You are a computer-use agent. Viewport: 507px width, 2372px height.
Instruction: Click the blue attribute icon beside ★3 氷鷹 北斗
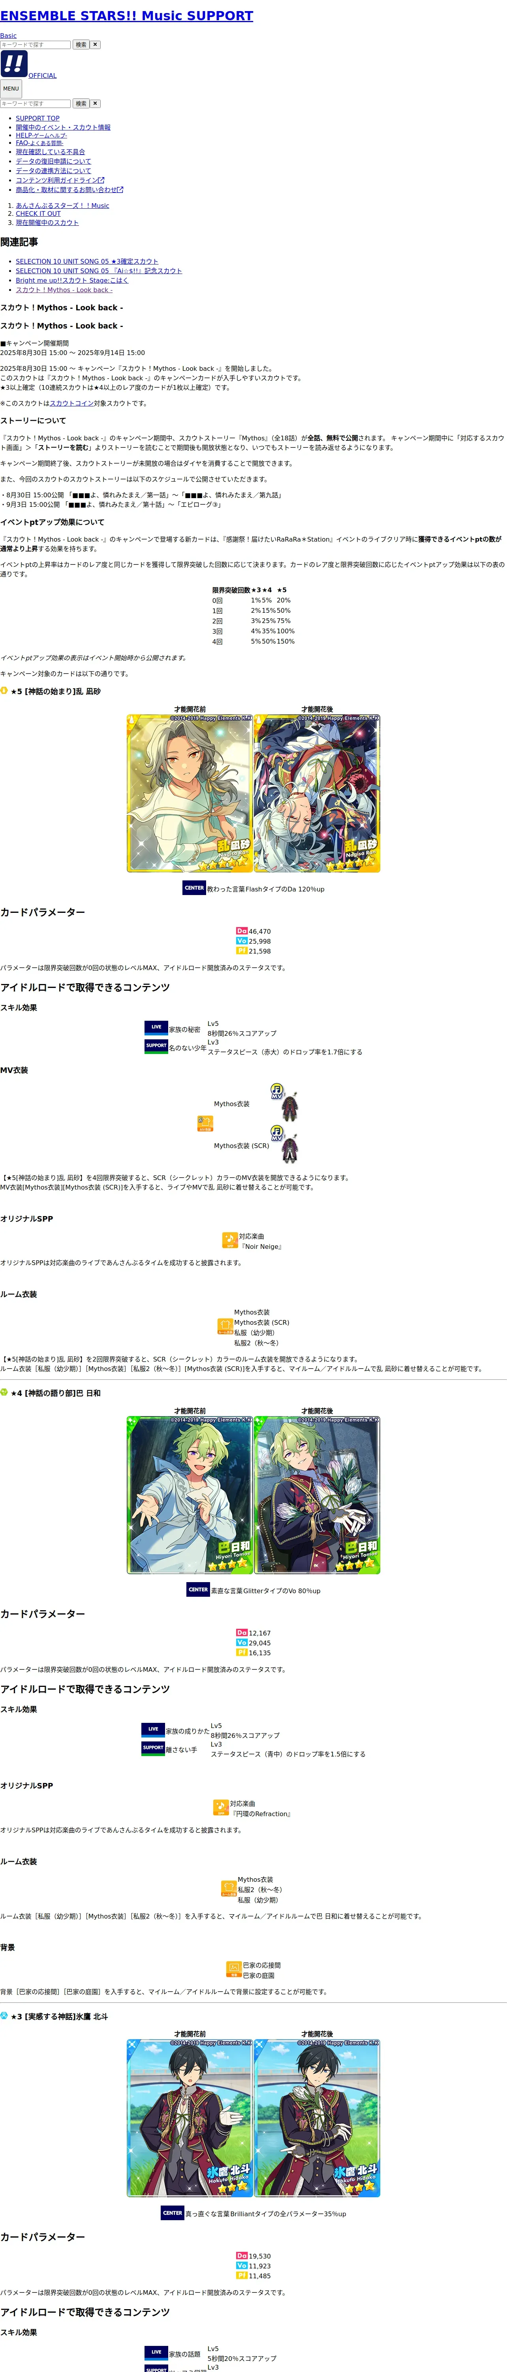coord(4,2016)
